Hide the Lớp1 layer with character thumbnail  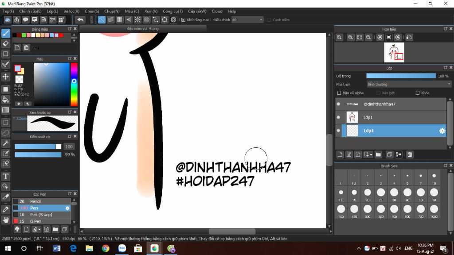coord(338,117)
